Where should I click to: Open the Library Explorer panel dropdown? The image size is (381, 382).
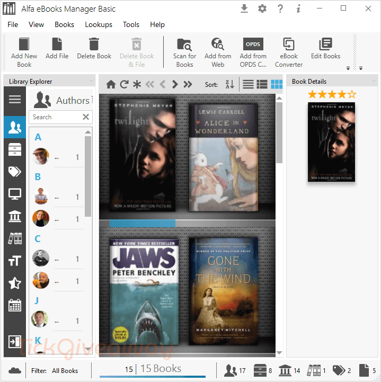(x=91, y=81)
